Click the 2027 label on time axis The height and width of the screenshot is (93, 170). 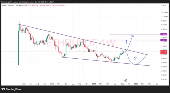(136, 84)
